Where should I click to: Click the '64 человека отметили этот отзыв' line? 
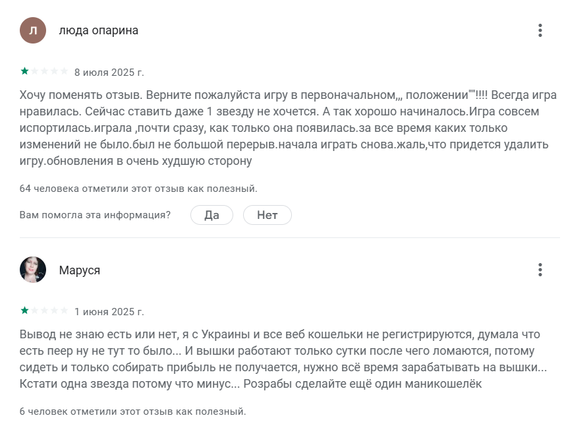[x=138, y=189]
